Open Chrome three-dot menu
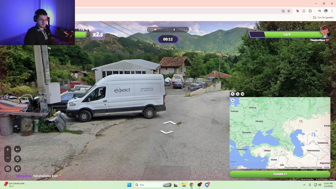Screen dimensions: 336x189 [x=332, y=11]
